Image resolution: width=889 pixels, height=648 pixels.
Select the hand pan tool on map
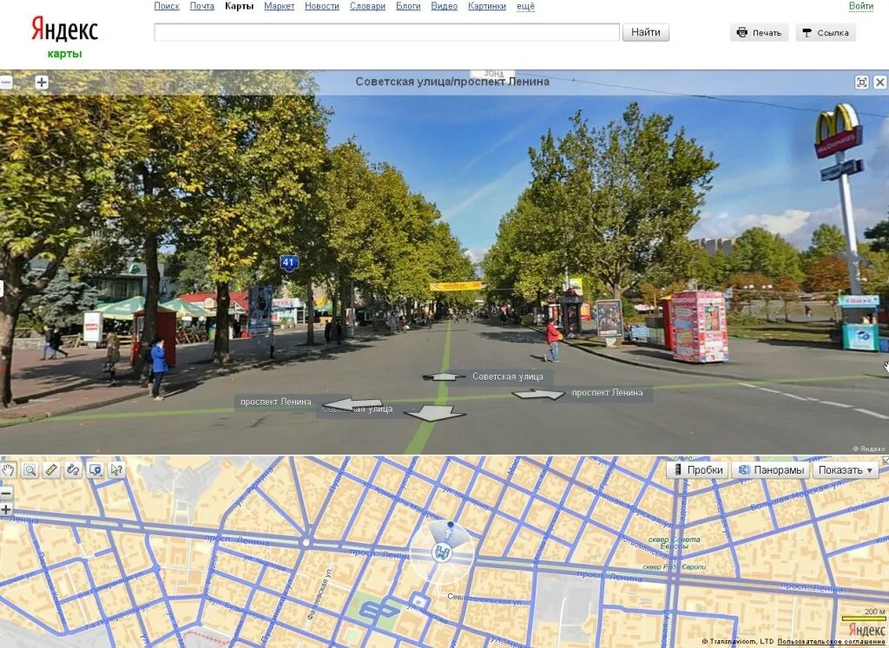tap(7, 469)
